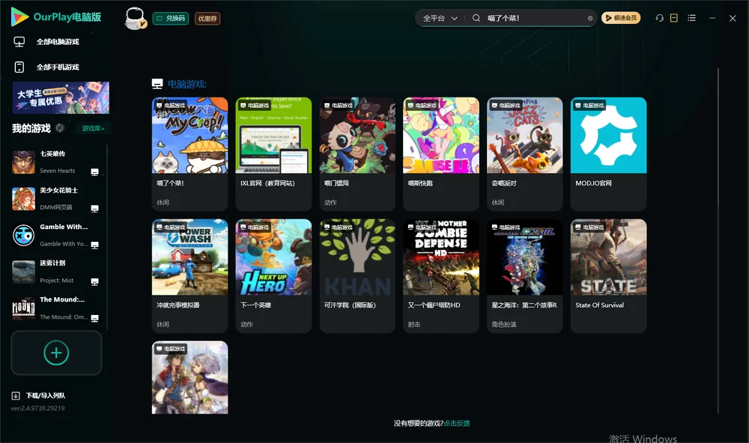Open 全部电脑游戏 menu item

point(58,42)
